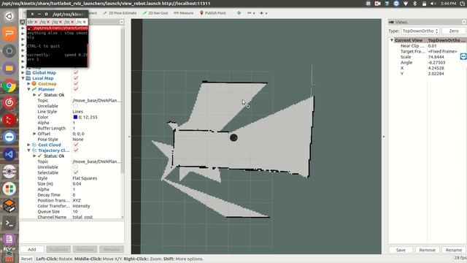
Task: Click the Add display button
Action: (32, 249)
